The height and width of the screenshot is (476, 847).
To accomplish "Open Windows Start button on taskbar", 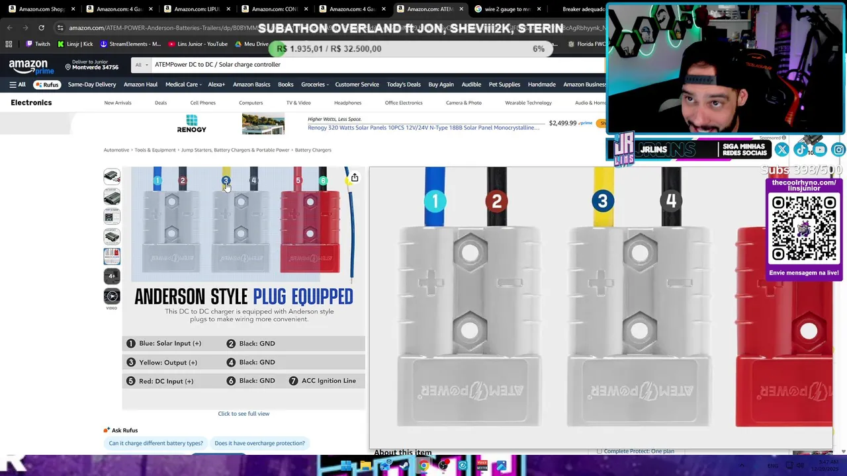I will coord(346,466).
